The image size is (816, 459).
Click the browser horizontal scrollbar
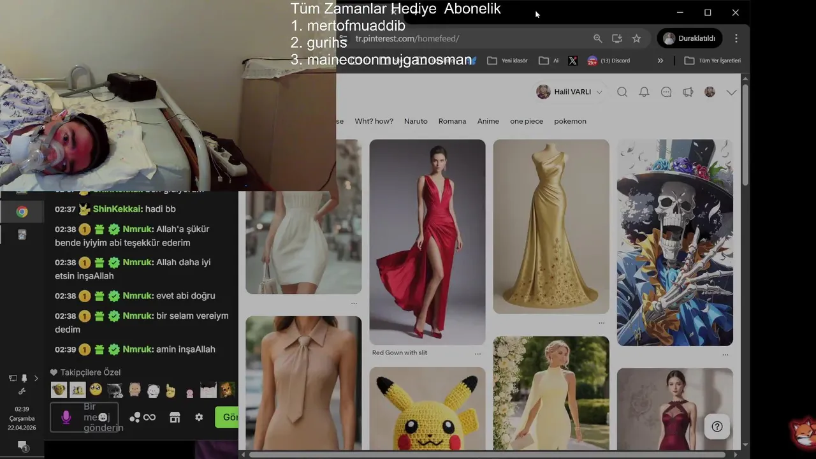click(x=487, y=455)
